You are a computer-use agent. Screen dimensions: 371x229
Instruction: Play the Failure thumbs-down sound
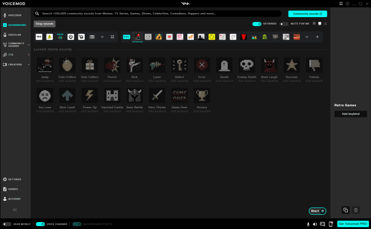pyautogui.click(x=314, y=65)
